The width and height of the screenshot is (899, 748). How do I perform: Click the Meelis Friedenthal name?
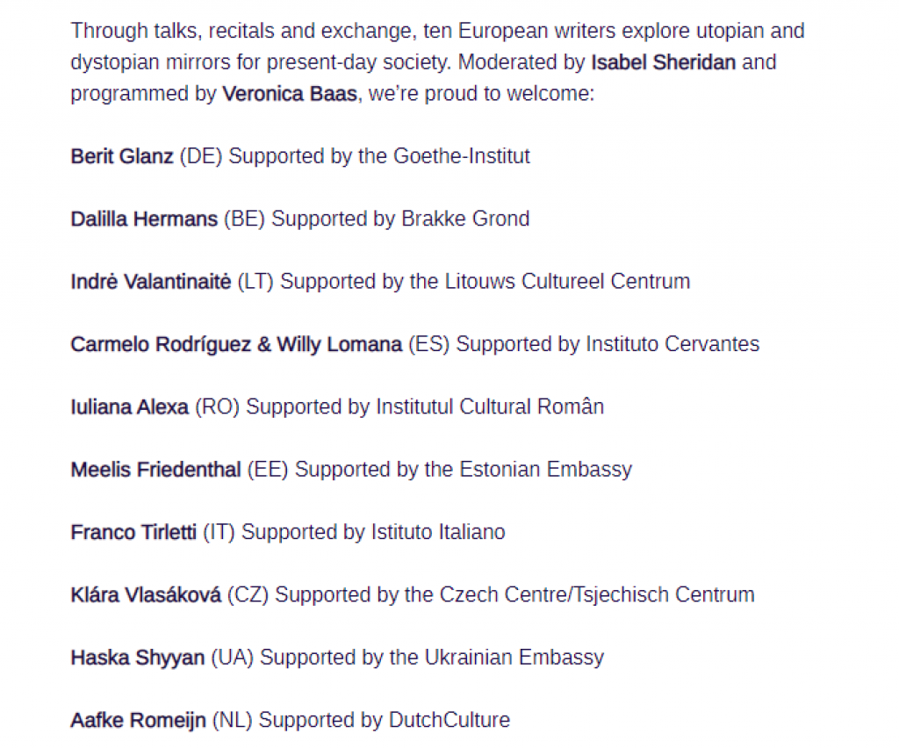click(x=155, y=469)
